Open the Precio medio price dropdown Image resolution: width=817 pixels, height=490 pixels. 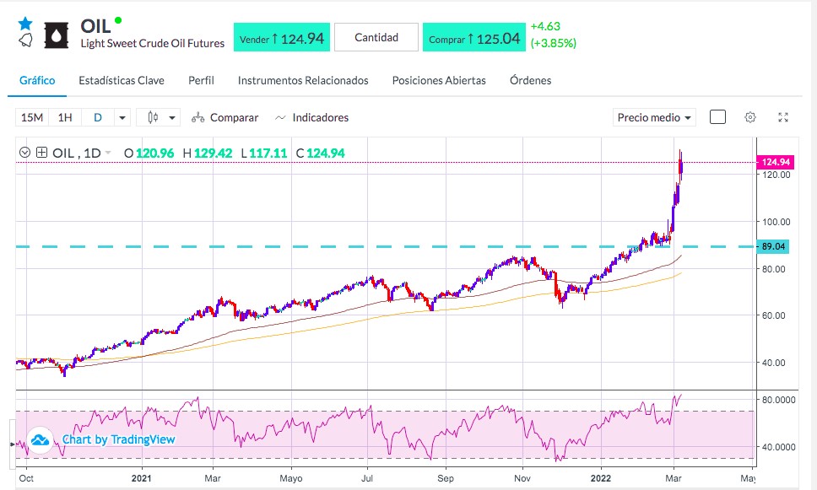654,118
